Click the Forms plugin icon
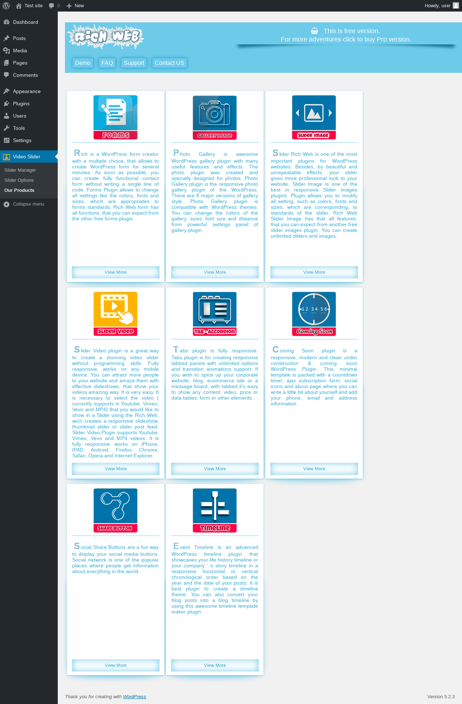The width and height of the screenshot is (462, 704). pos(115,117)
